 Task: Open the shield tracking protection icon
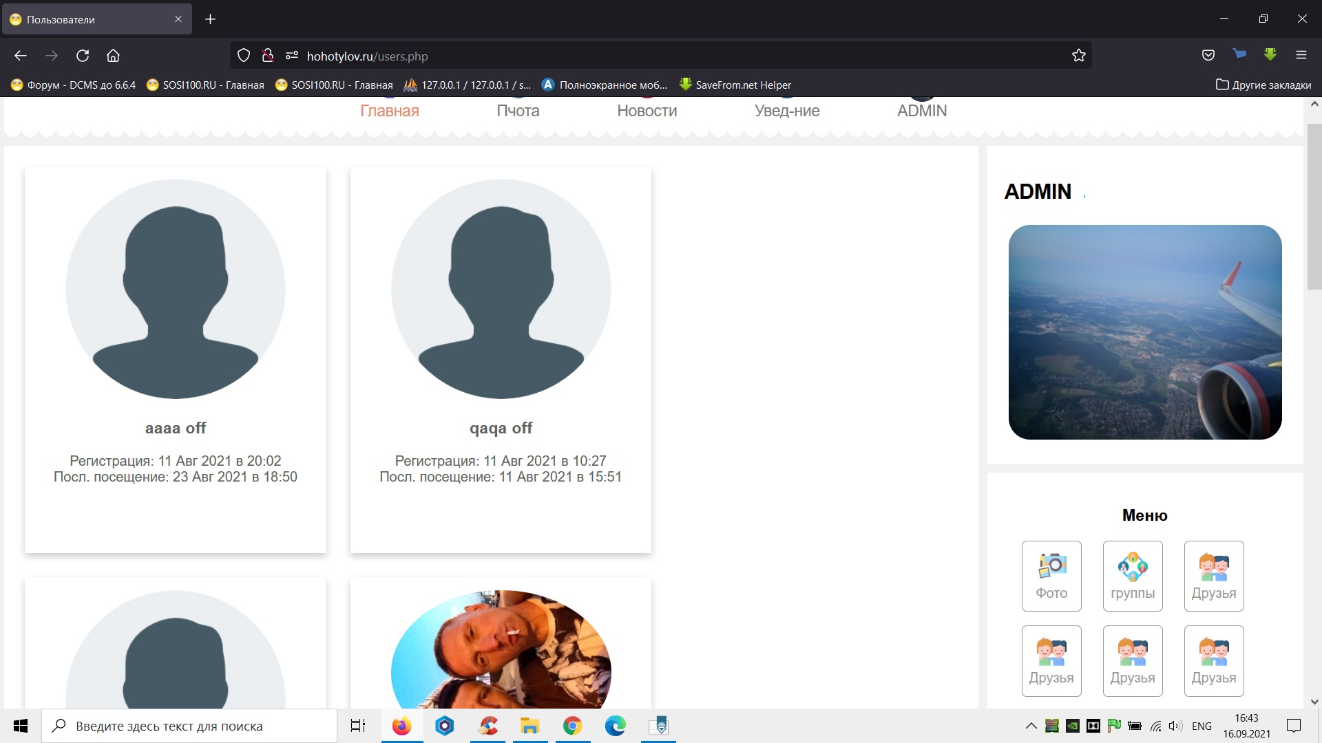(243, 56)
